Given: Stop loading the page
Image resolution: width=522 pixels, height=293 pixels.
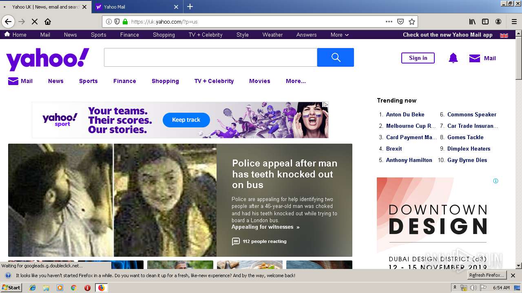Looking at the screenshot, I should click(x=35, y=22).
